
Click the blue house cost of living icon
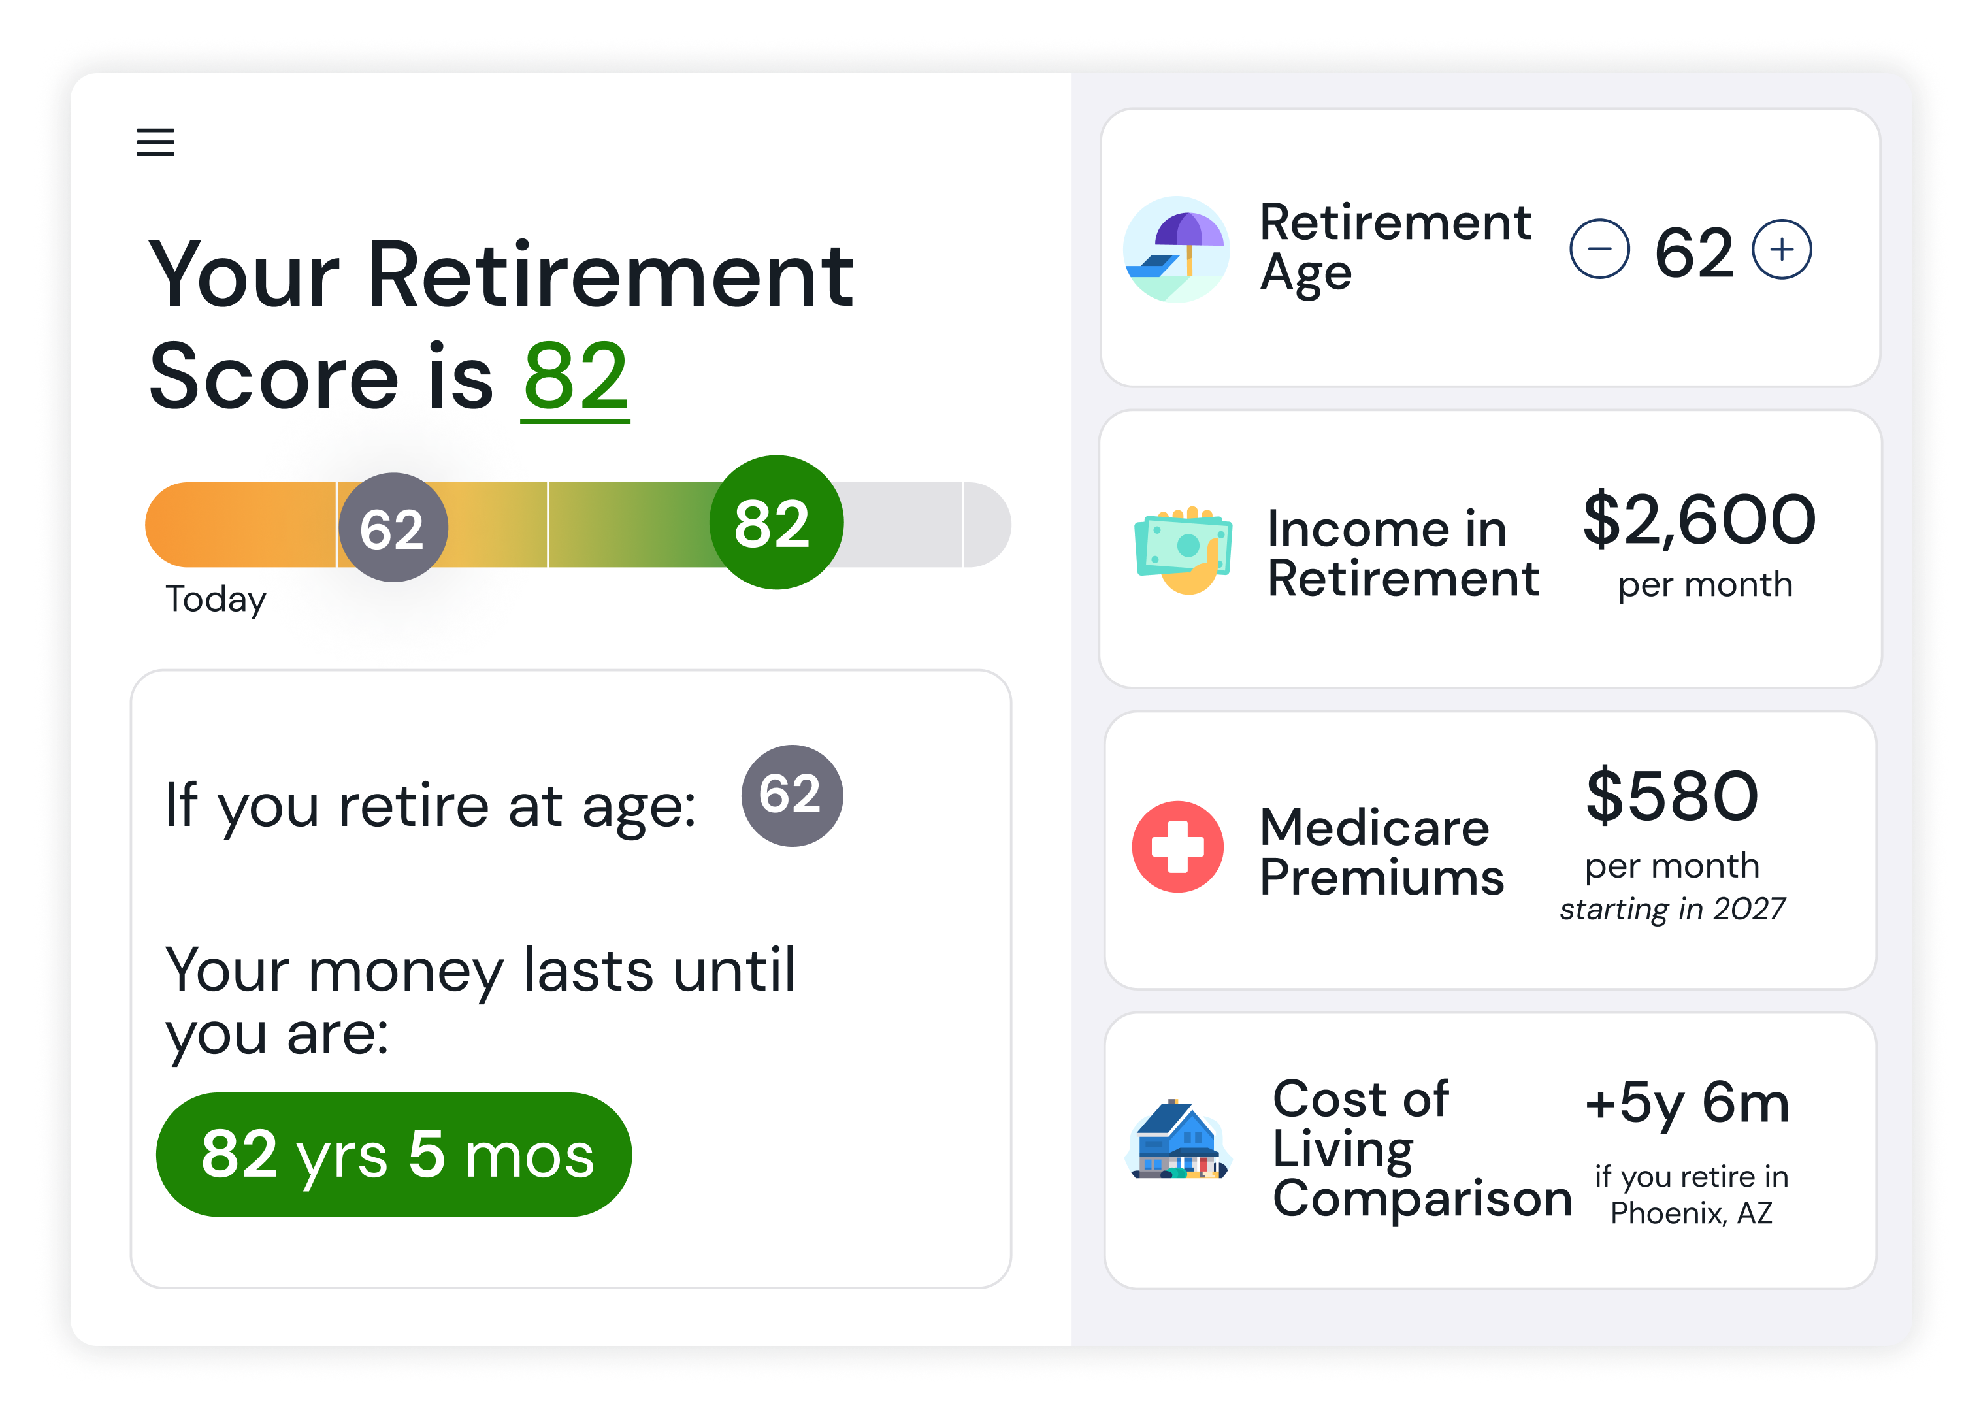1178,1141
